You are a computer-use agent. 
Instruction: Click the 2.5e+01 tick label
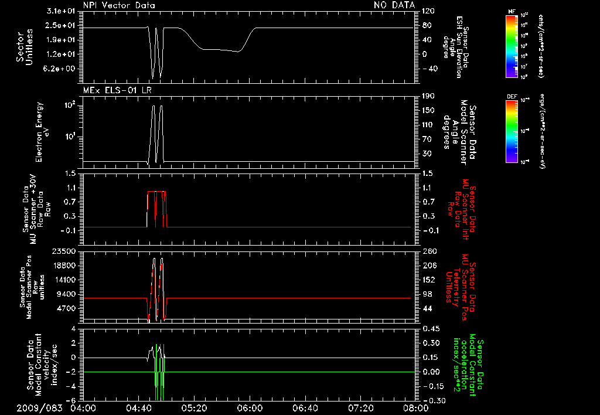pyautogui.click(x=61, y=26)
